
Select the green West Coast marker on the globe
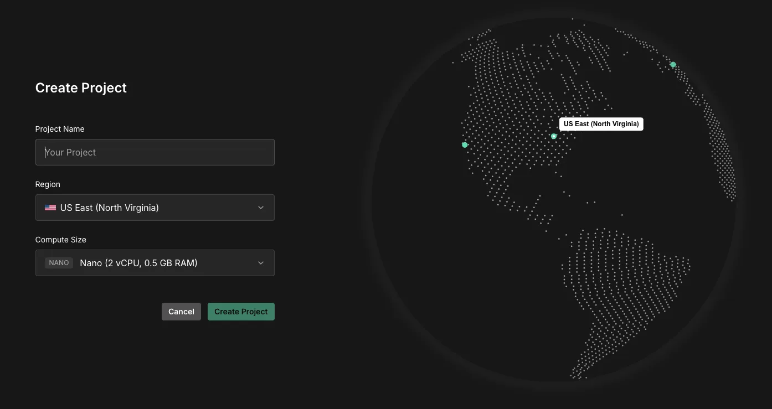(x=465, y=145)
